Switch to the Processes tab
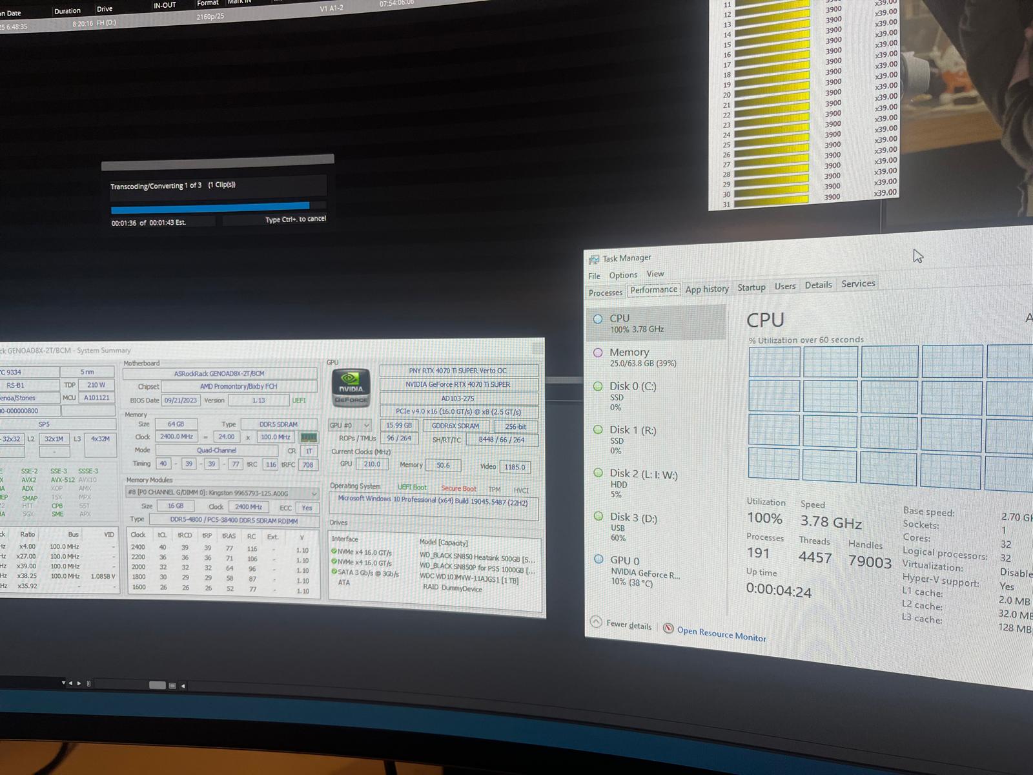Image resolution: width=1033 pixels, height=775 pixels. pos(605,293)
